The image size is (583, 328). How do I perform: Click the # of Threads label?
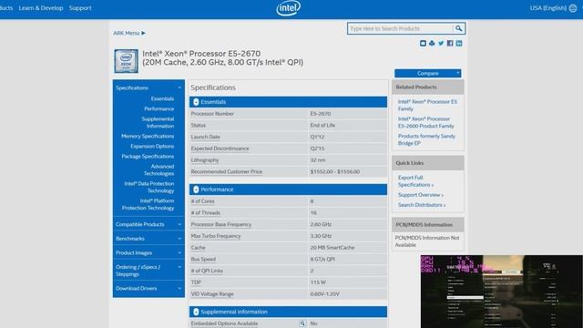205,213
